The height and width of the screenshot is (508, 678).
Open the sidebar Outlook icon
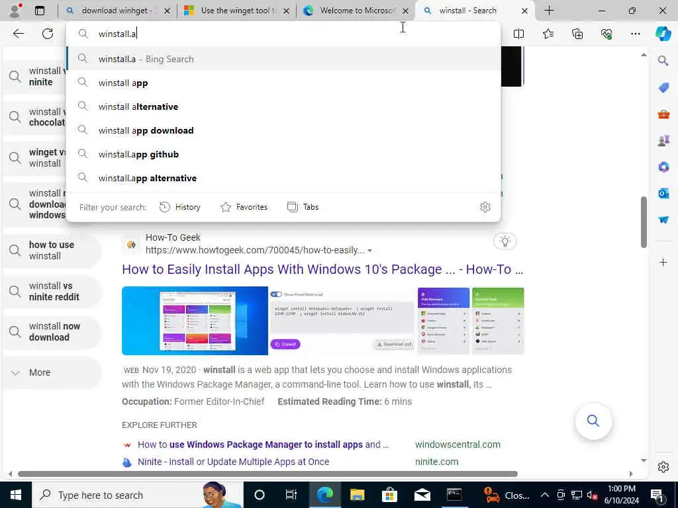[663, 193]
